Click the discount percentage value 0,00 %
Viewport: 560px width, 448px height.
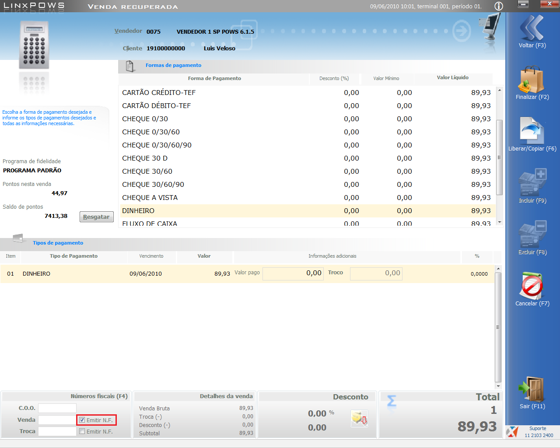[x=321, y=413]
